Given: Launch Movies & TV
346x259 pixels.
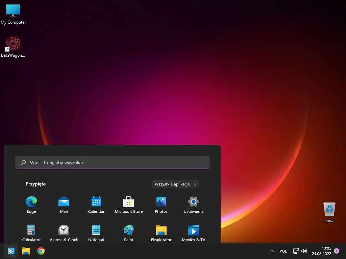Looking at the screenshot, I should coord(194,233).
